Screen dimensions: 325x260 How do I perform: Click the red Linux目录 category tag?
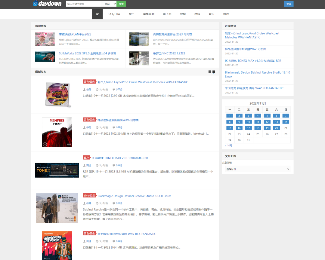tap(89, 196)
